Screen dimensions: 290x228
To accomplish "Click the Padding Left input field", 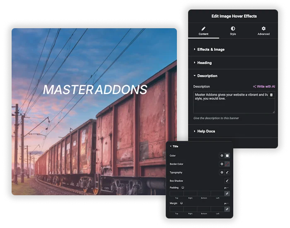I will click(x=217, y=194).
